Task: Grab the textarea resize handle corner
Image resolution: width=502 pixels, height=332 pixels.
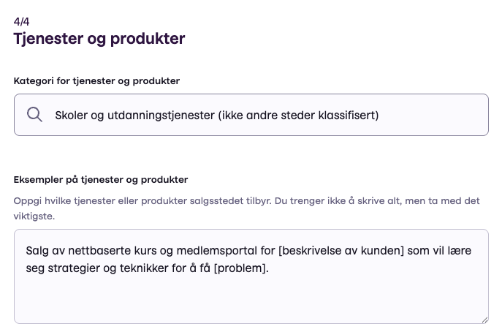Action: point(484,319)
